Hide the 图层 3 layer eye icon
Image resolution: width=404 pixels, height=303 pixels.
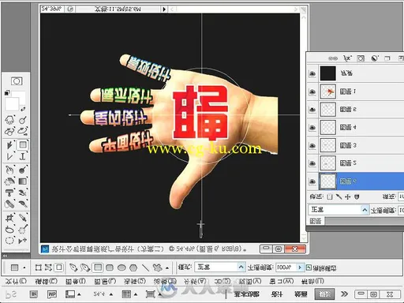(312, 145)
